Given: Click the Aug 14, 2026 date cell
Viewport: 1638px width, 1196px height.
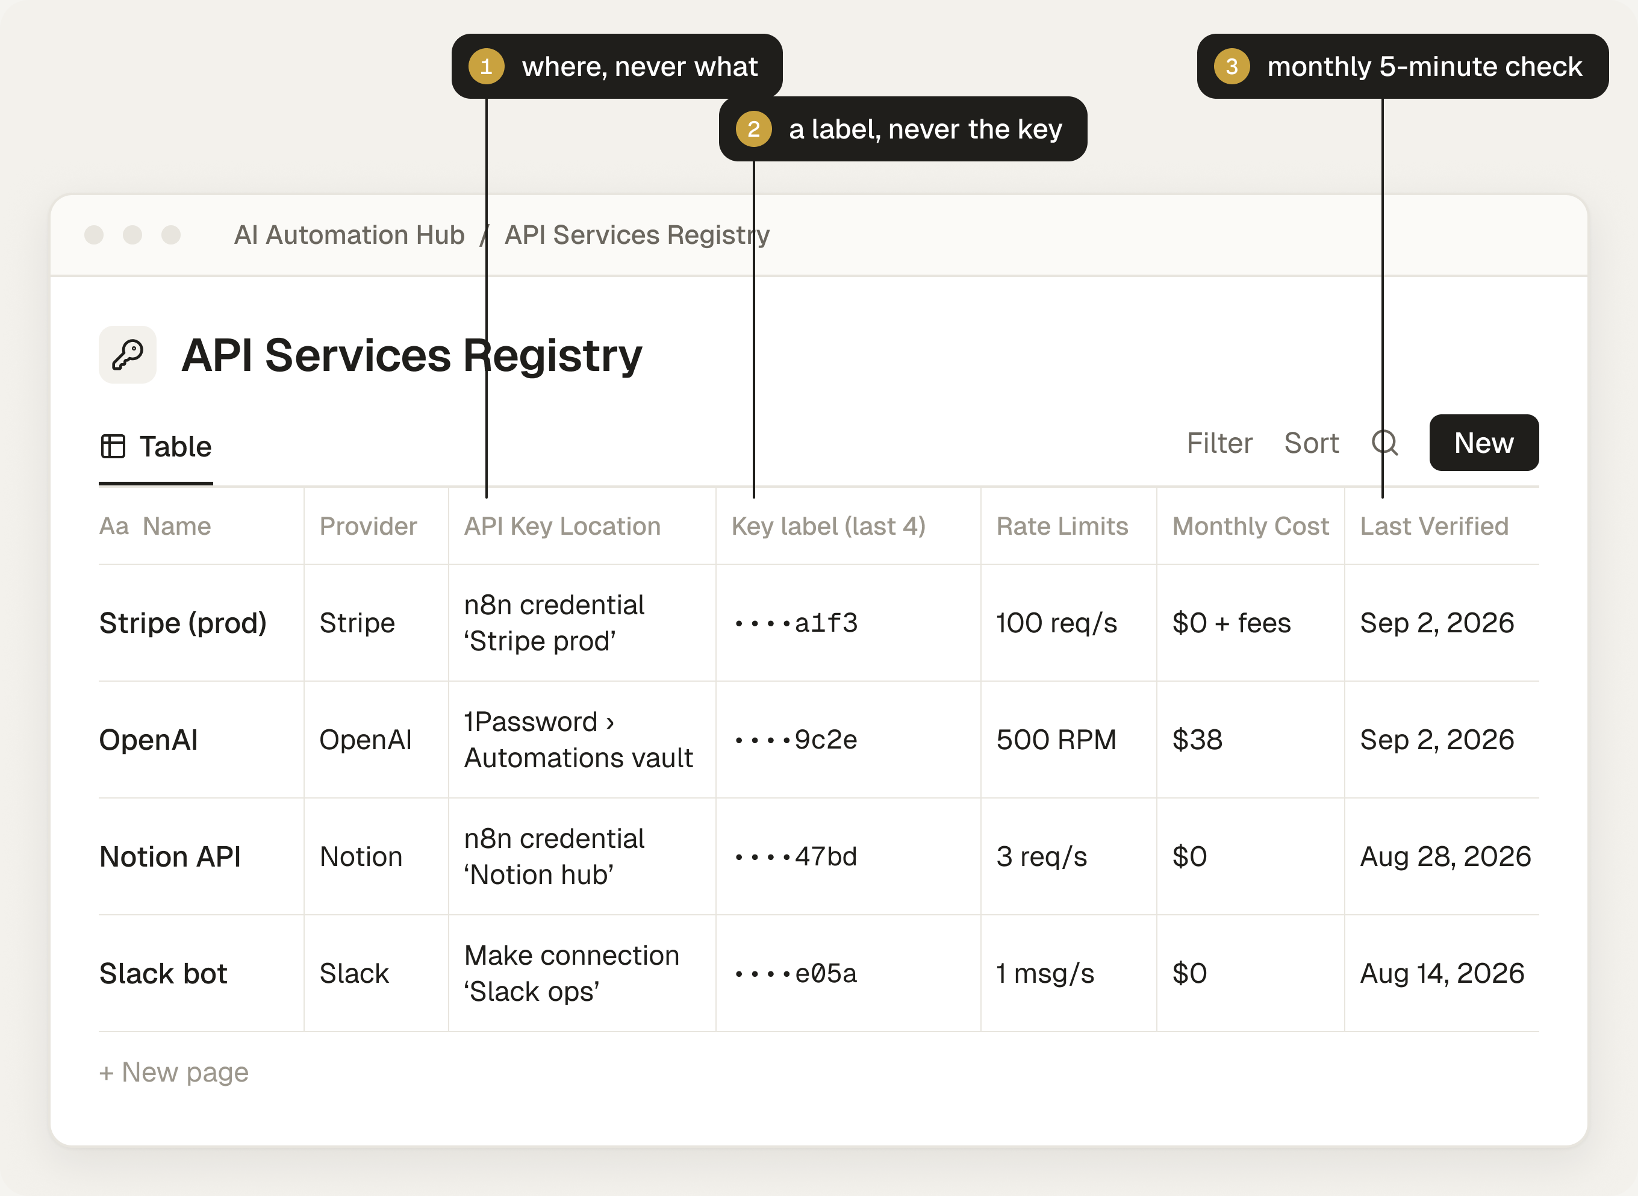Looking at the screenshot, I should pyautogui.click(x=1442, y=973).
